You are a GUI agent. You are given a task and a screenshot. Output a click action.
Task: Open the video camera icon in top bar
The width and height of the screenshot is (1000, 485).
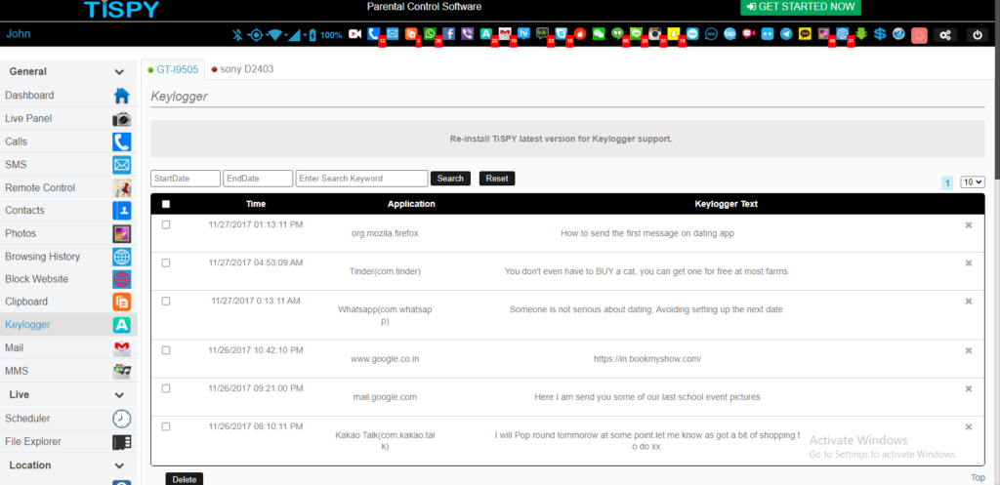355,34
